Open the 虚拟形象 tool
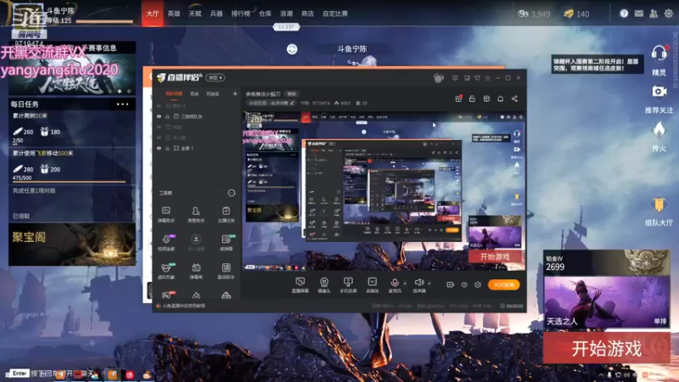This screenshot has height=382, width=679. click(x=166, y=271)
